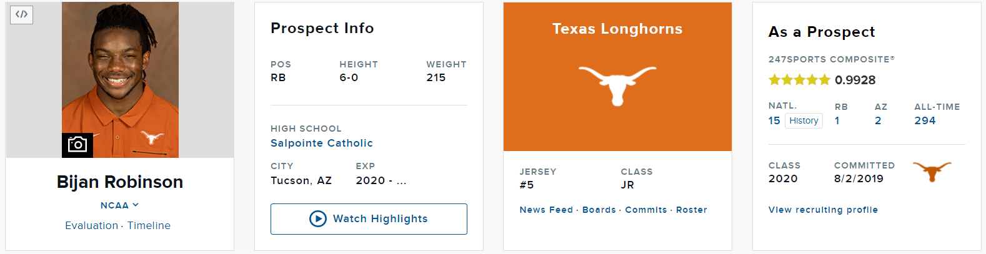This screenshot has width=986, height=254.
Task: Open the Timeline link
Action: pos(149,225)
